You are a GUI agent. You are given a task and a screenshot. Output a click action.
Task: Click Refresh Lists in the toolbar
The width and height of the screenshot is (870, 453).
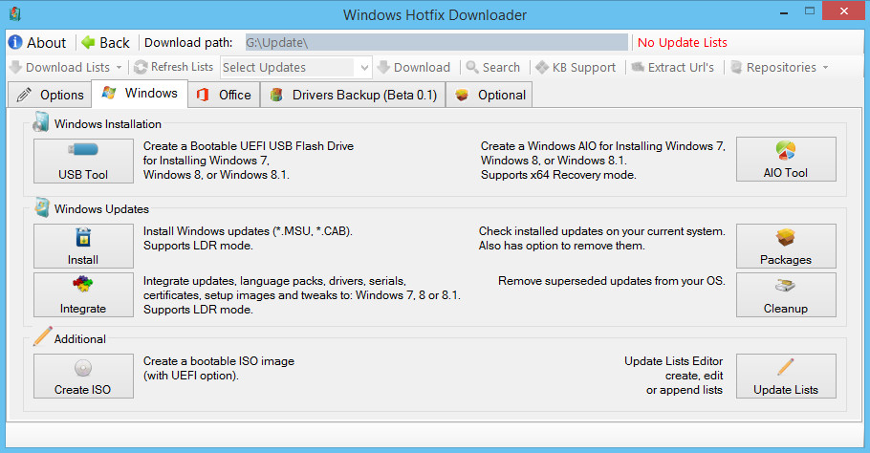coord(174,67)
